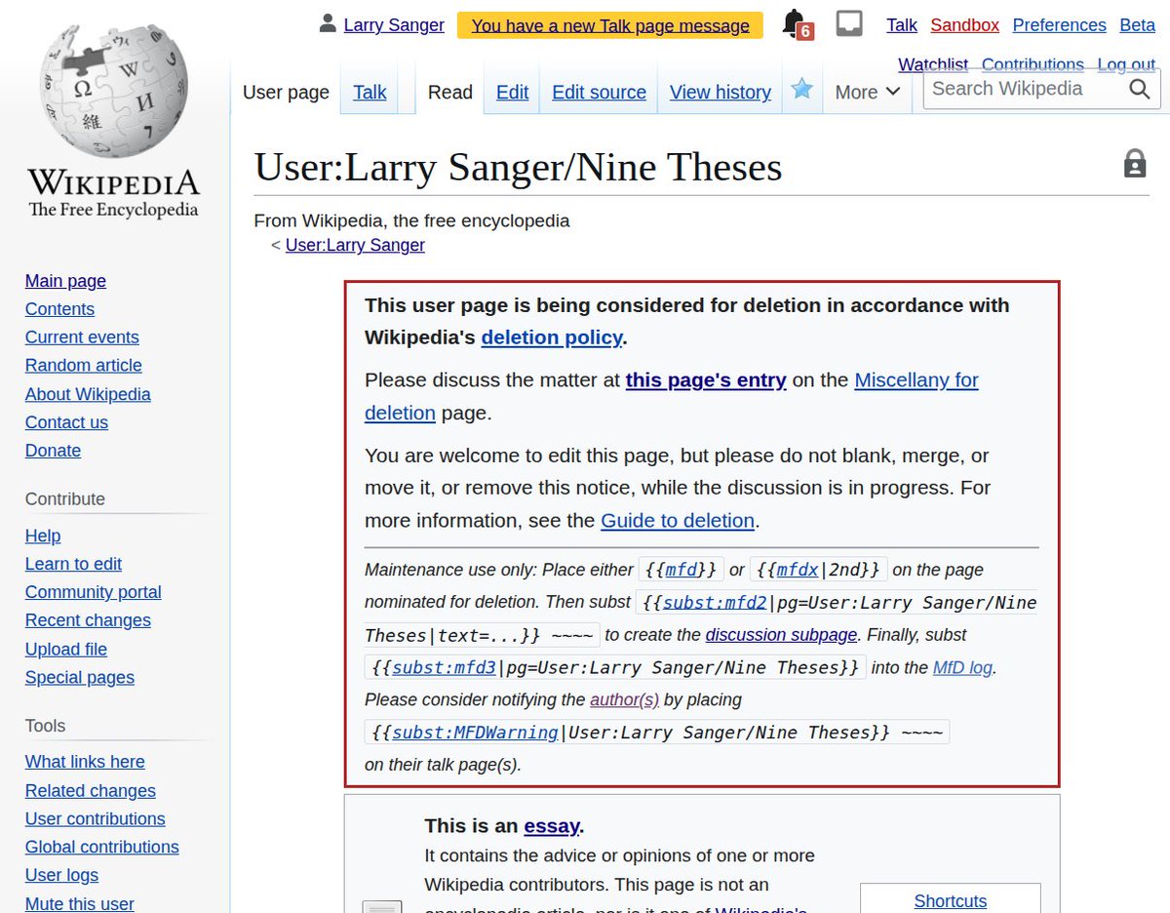
Task: Open Guide to deletion link
Action: coord(678,521)
